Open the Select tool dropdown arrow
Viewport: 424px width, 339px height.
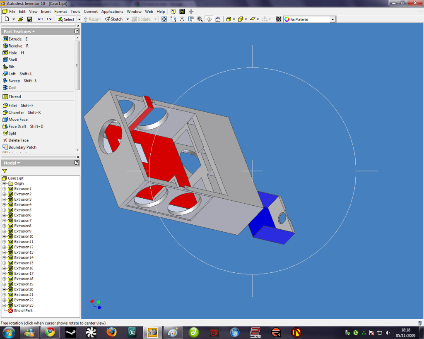point(79,19)
